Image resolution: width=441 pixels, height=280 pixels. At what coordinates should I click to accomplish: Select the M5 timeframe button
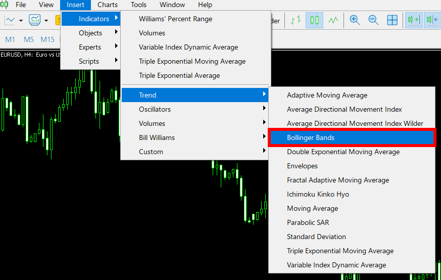coord(29,39)
